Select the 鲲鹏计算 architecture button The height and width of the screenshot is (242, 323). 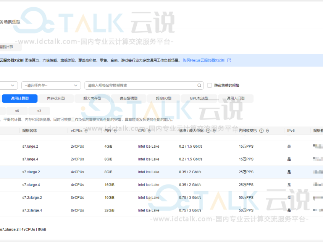pyautogui.click(x=10, y=47)
